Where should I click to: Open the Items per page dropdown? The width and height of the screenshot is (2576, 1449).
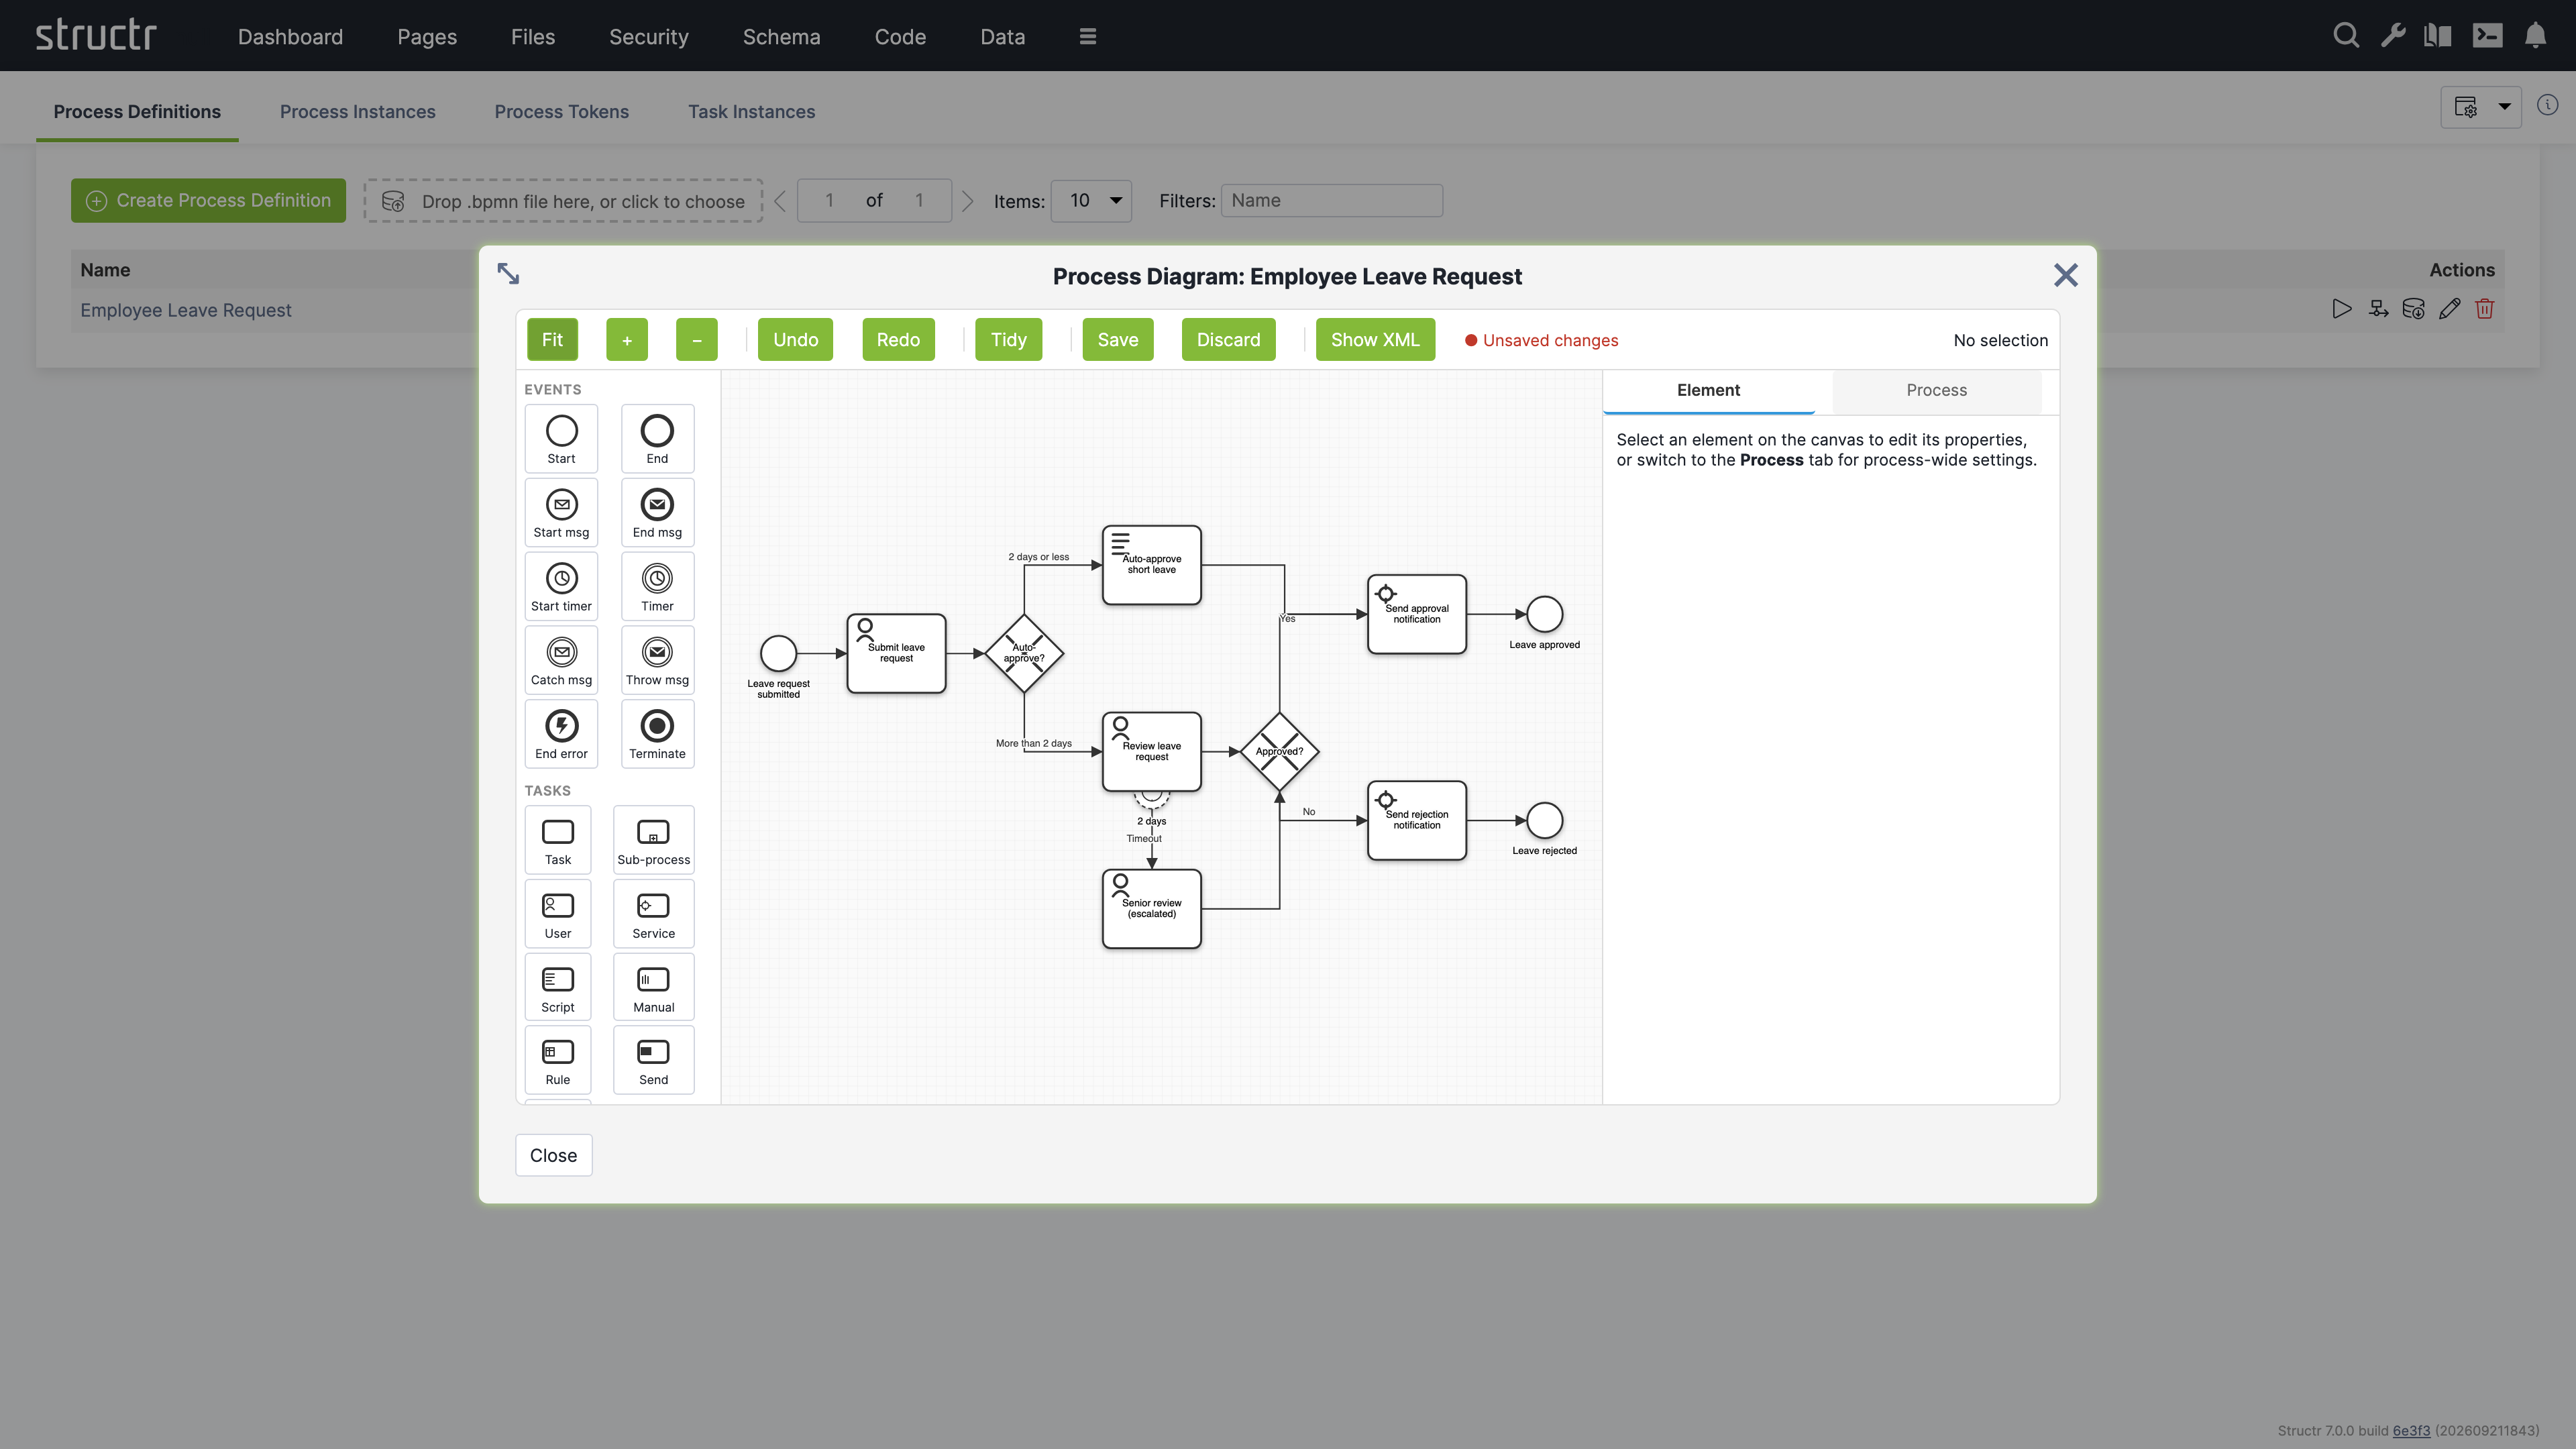(x=1091, y=201)
